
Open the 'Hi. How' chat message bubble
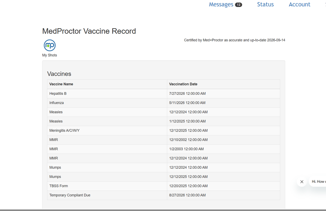pos(318,181)
